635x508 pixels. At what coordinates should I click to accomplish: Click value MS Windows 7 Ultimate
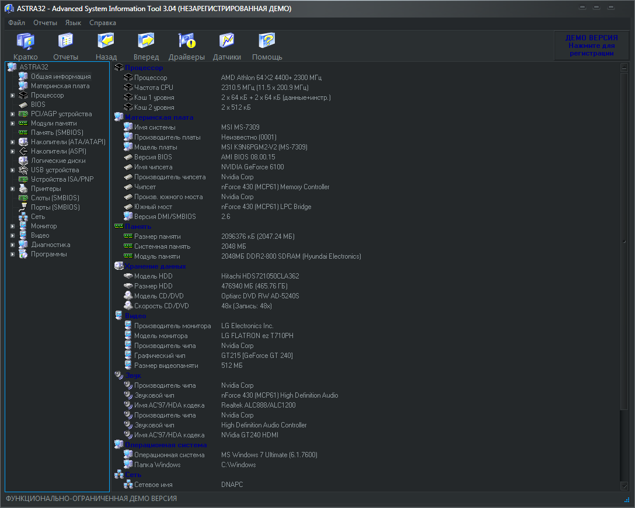coord(269,454)
